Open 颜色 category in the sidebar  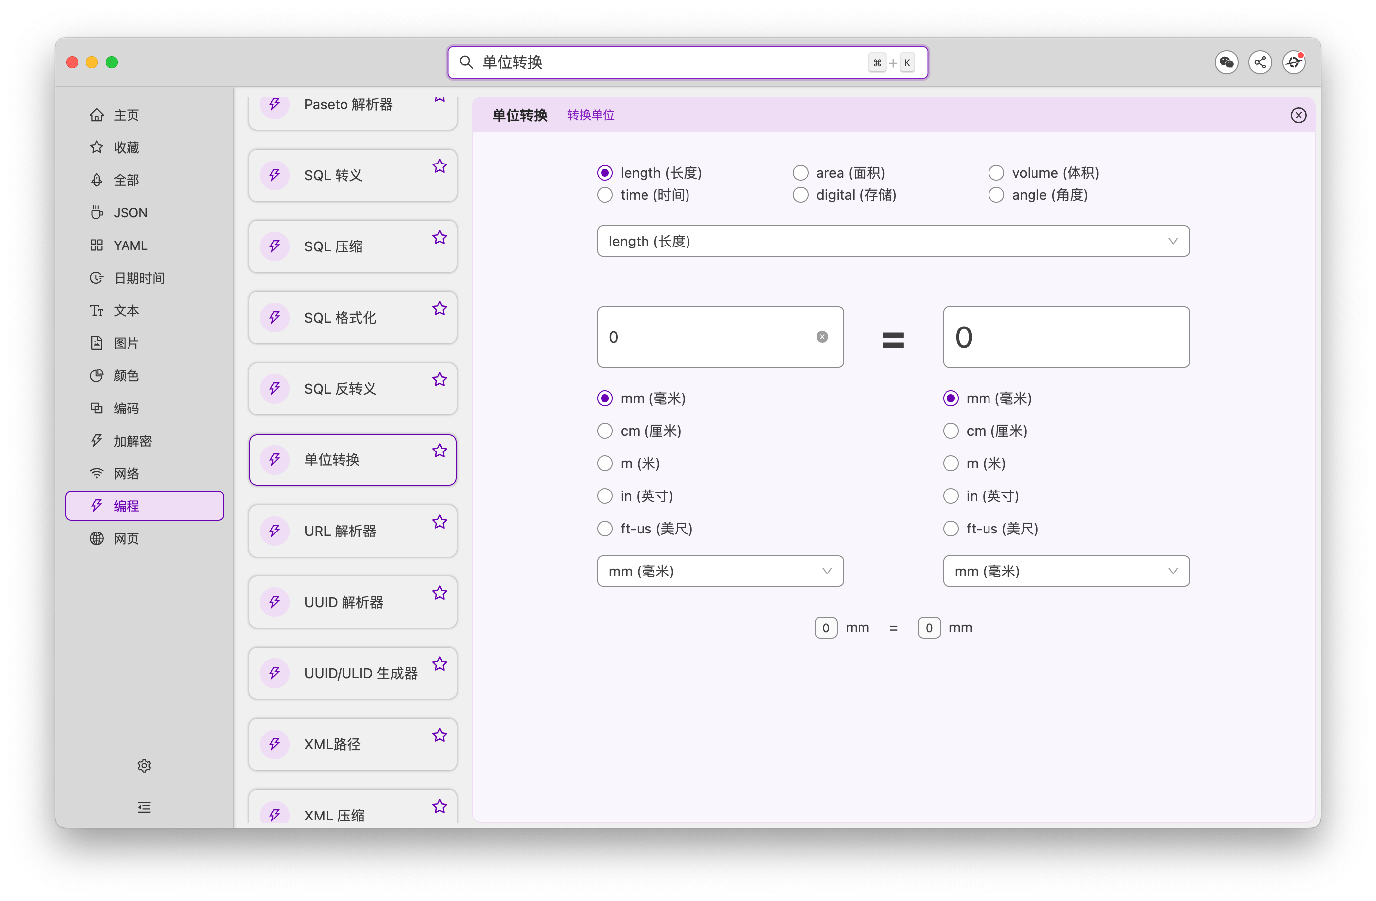click(144, 375)
